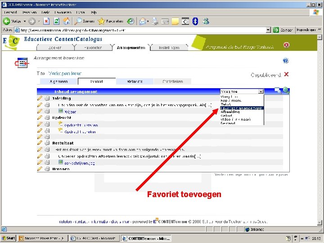Screen dimensions: 324x243
Task: Click the magnifier preview icon in the Inhoud arrangement header
Action: pyautogui.click(x=278, y=90)
